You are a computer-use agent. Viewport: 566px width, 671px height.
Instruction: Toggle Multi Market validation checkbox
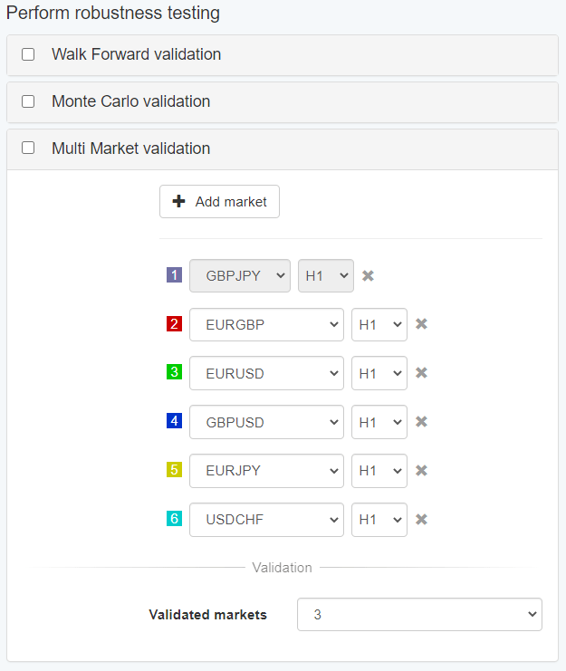coord(28,148)
